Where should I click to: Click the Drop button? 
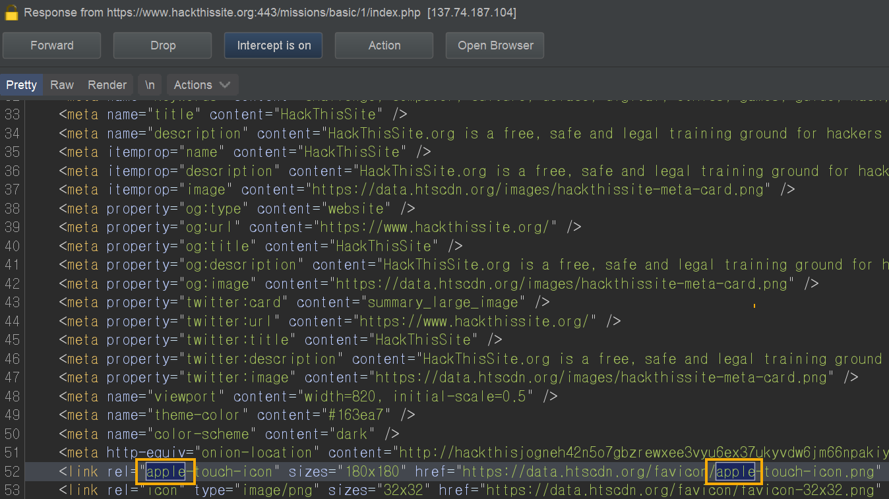[x=163, y=45]
